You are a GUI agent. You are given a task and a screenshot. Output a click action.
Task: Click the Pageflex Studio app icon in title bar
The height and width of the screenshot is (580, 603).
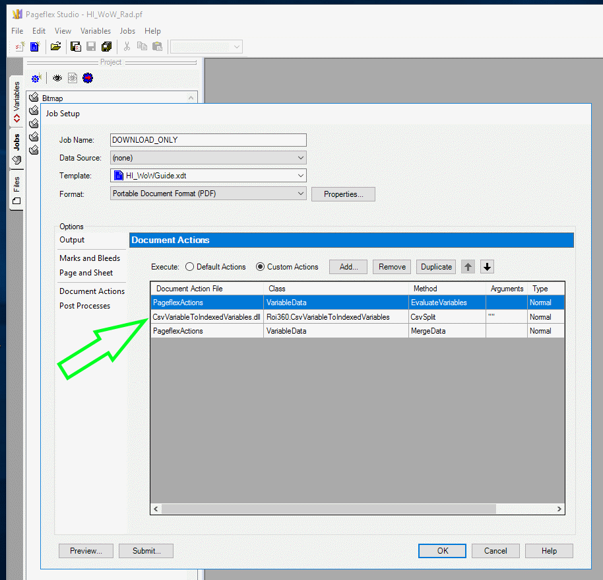(17, 15)
